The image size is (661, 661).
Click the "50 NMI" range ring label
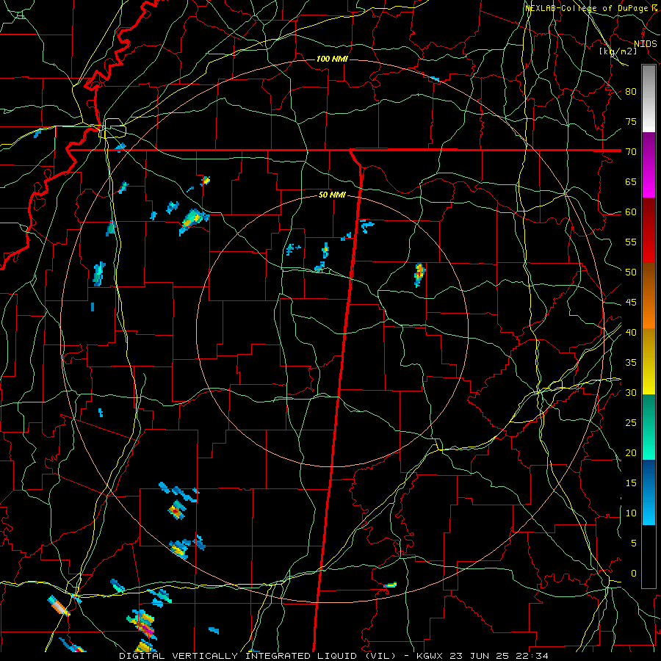(332, 195)
